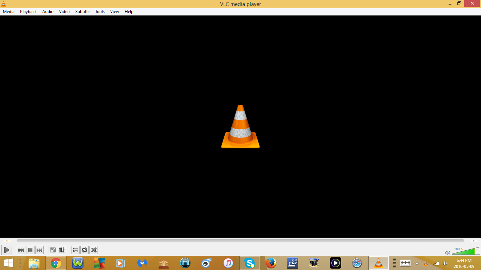Launch iTunes from the taskbar
The image size is (481, 270).
[228, 263]
